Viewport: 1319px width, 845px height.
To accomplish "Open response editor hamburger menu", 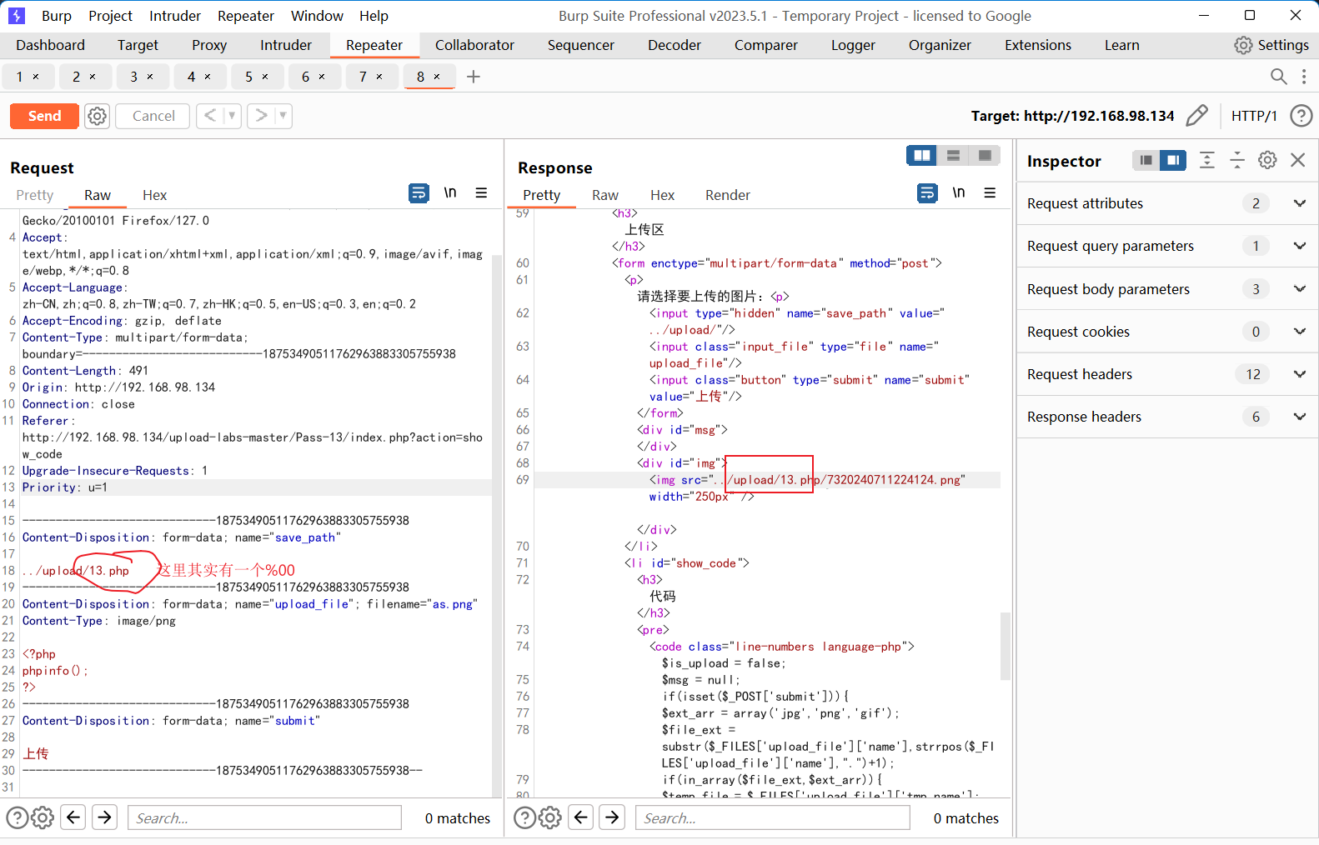I will pos(990,192).
